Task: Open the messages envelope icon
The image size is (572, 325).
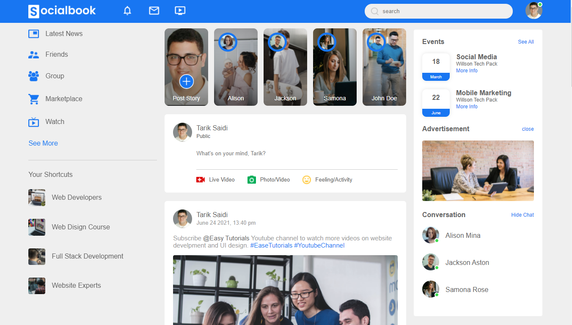Action: click(154, 10)
